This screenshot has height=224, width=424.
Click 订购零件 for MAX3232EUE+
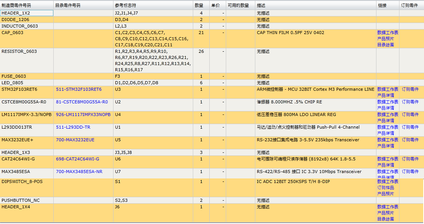410,140
